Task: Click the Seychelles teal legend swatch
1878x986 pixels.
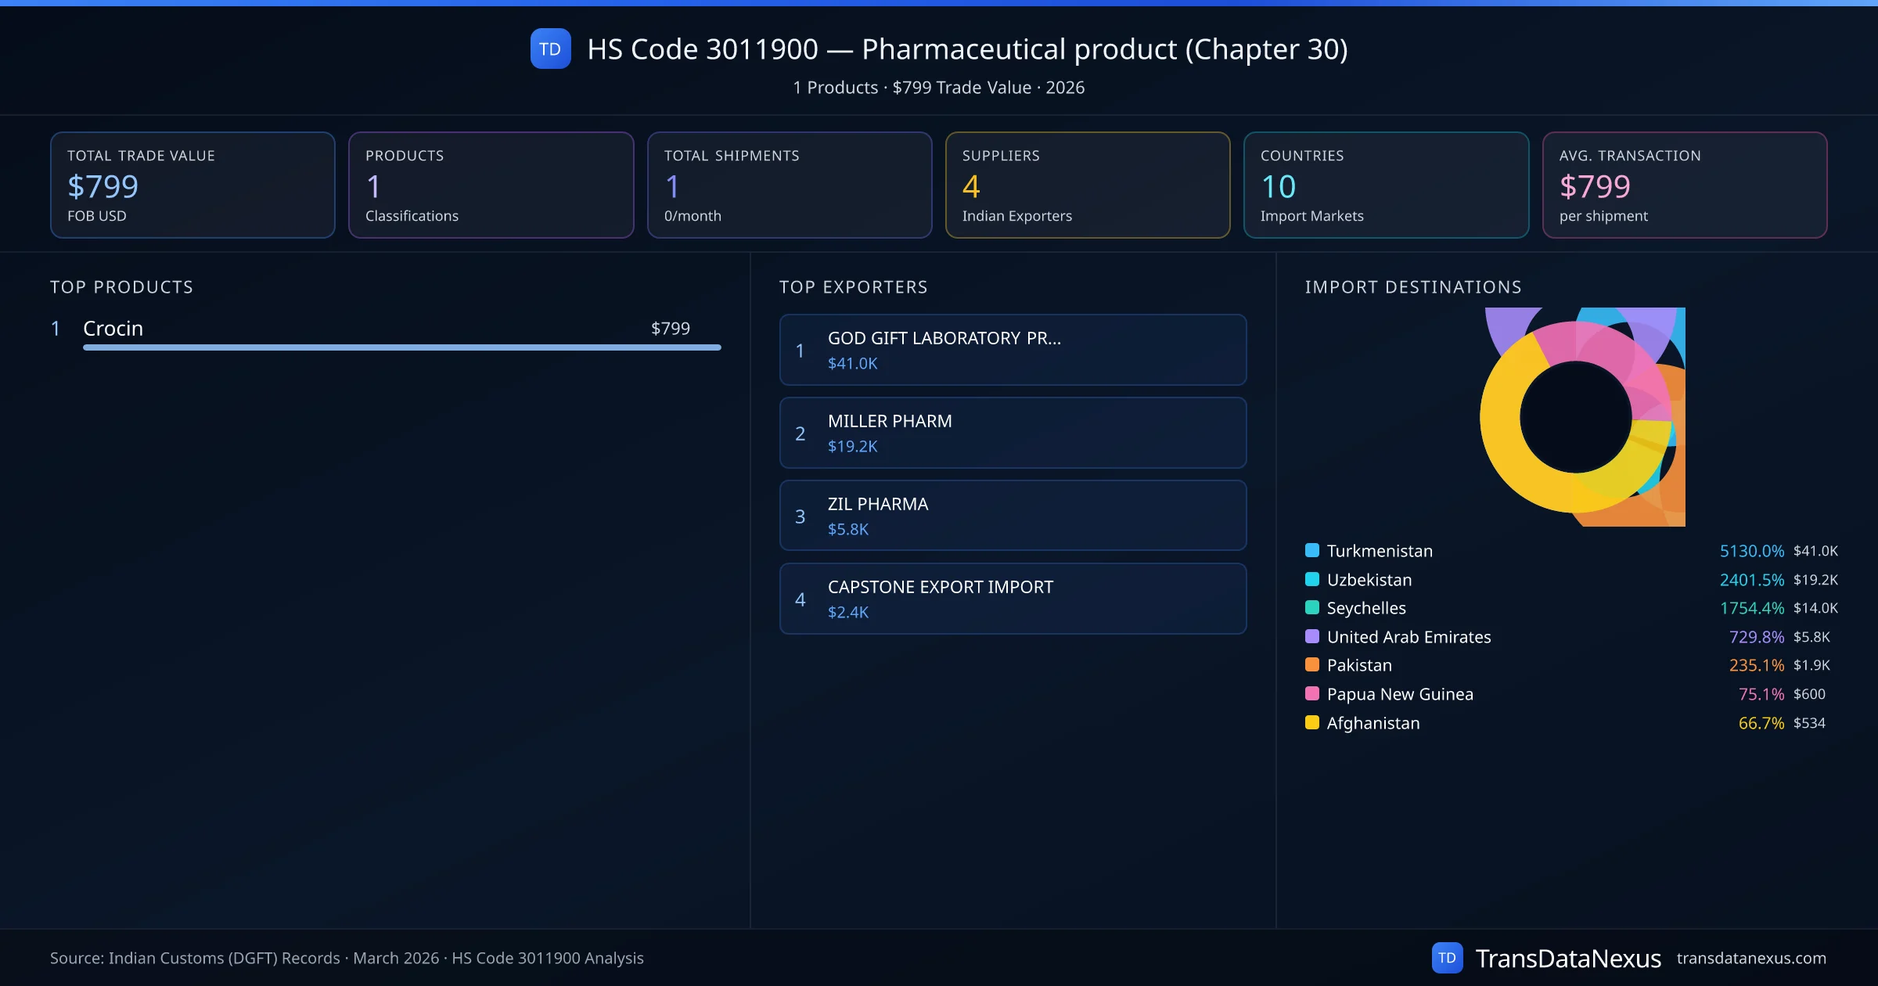Action: coord(1312,607)
